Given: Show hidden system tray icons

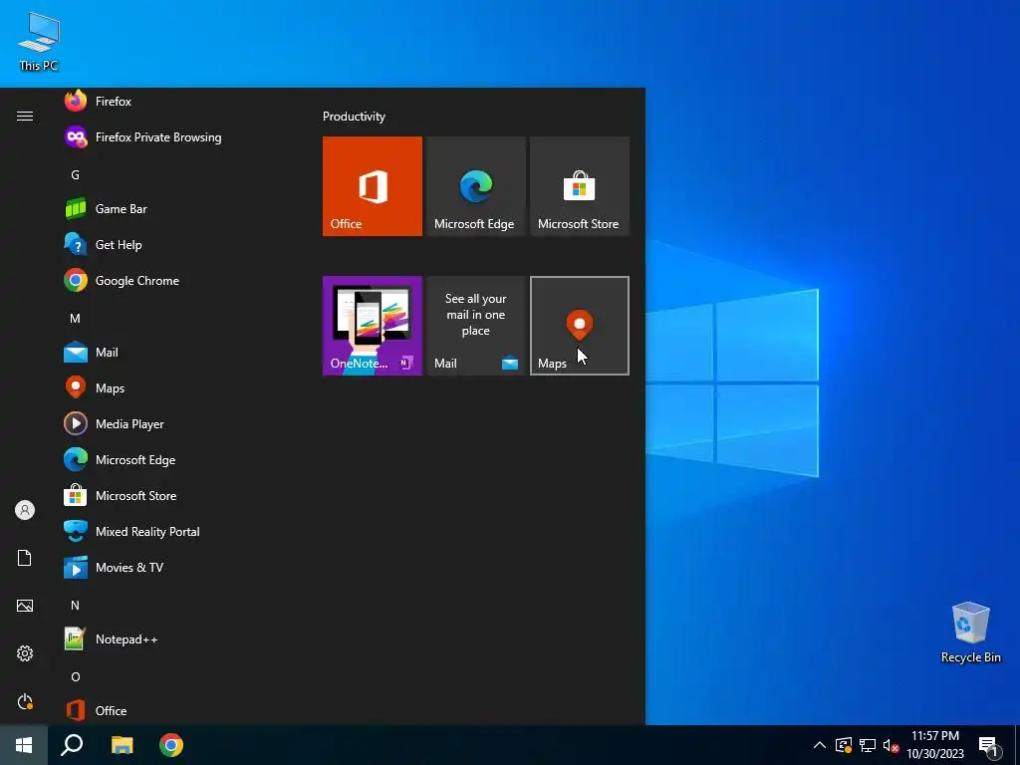Looking at the screenshot, I should click(820, 745).
